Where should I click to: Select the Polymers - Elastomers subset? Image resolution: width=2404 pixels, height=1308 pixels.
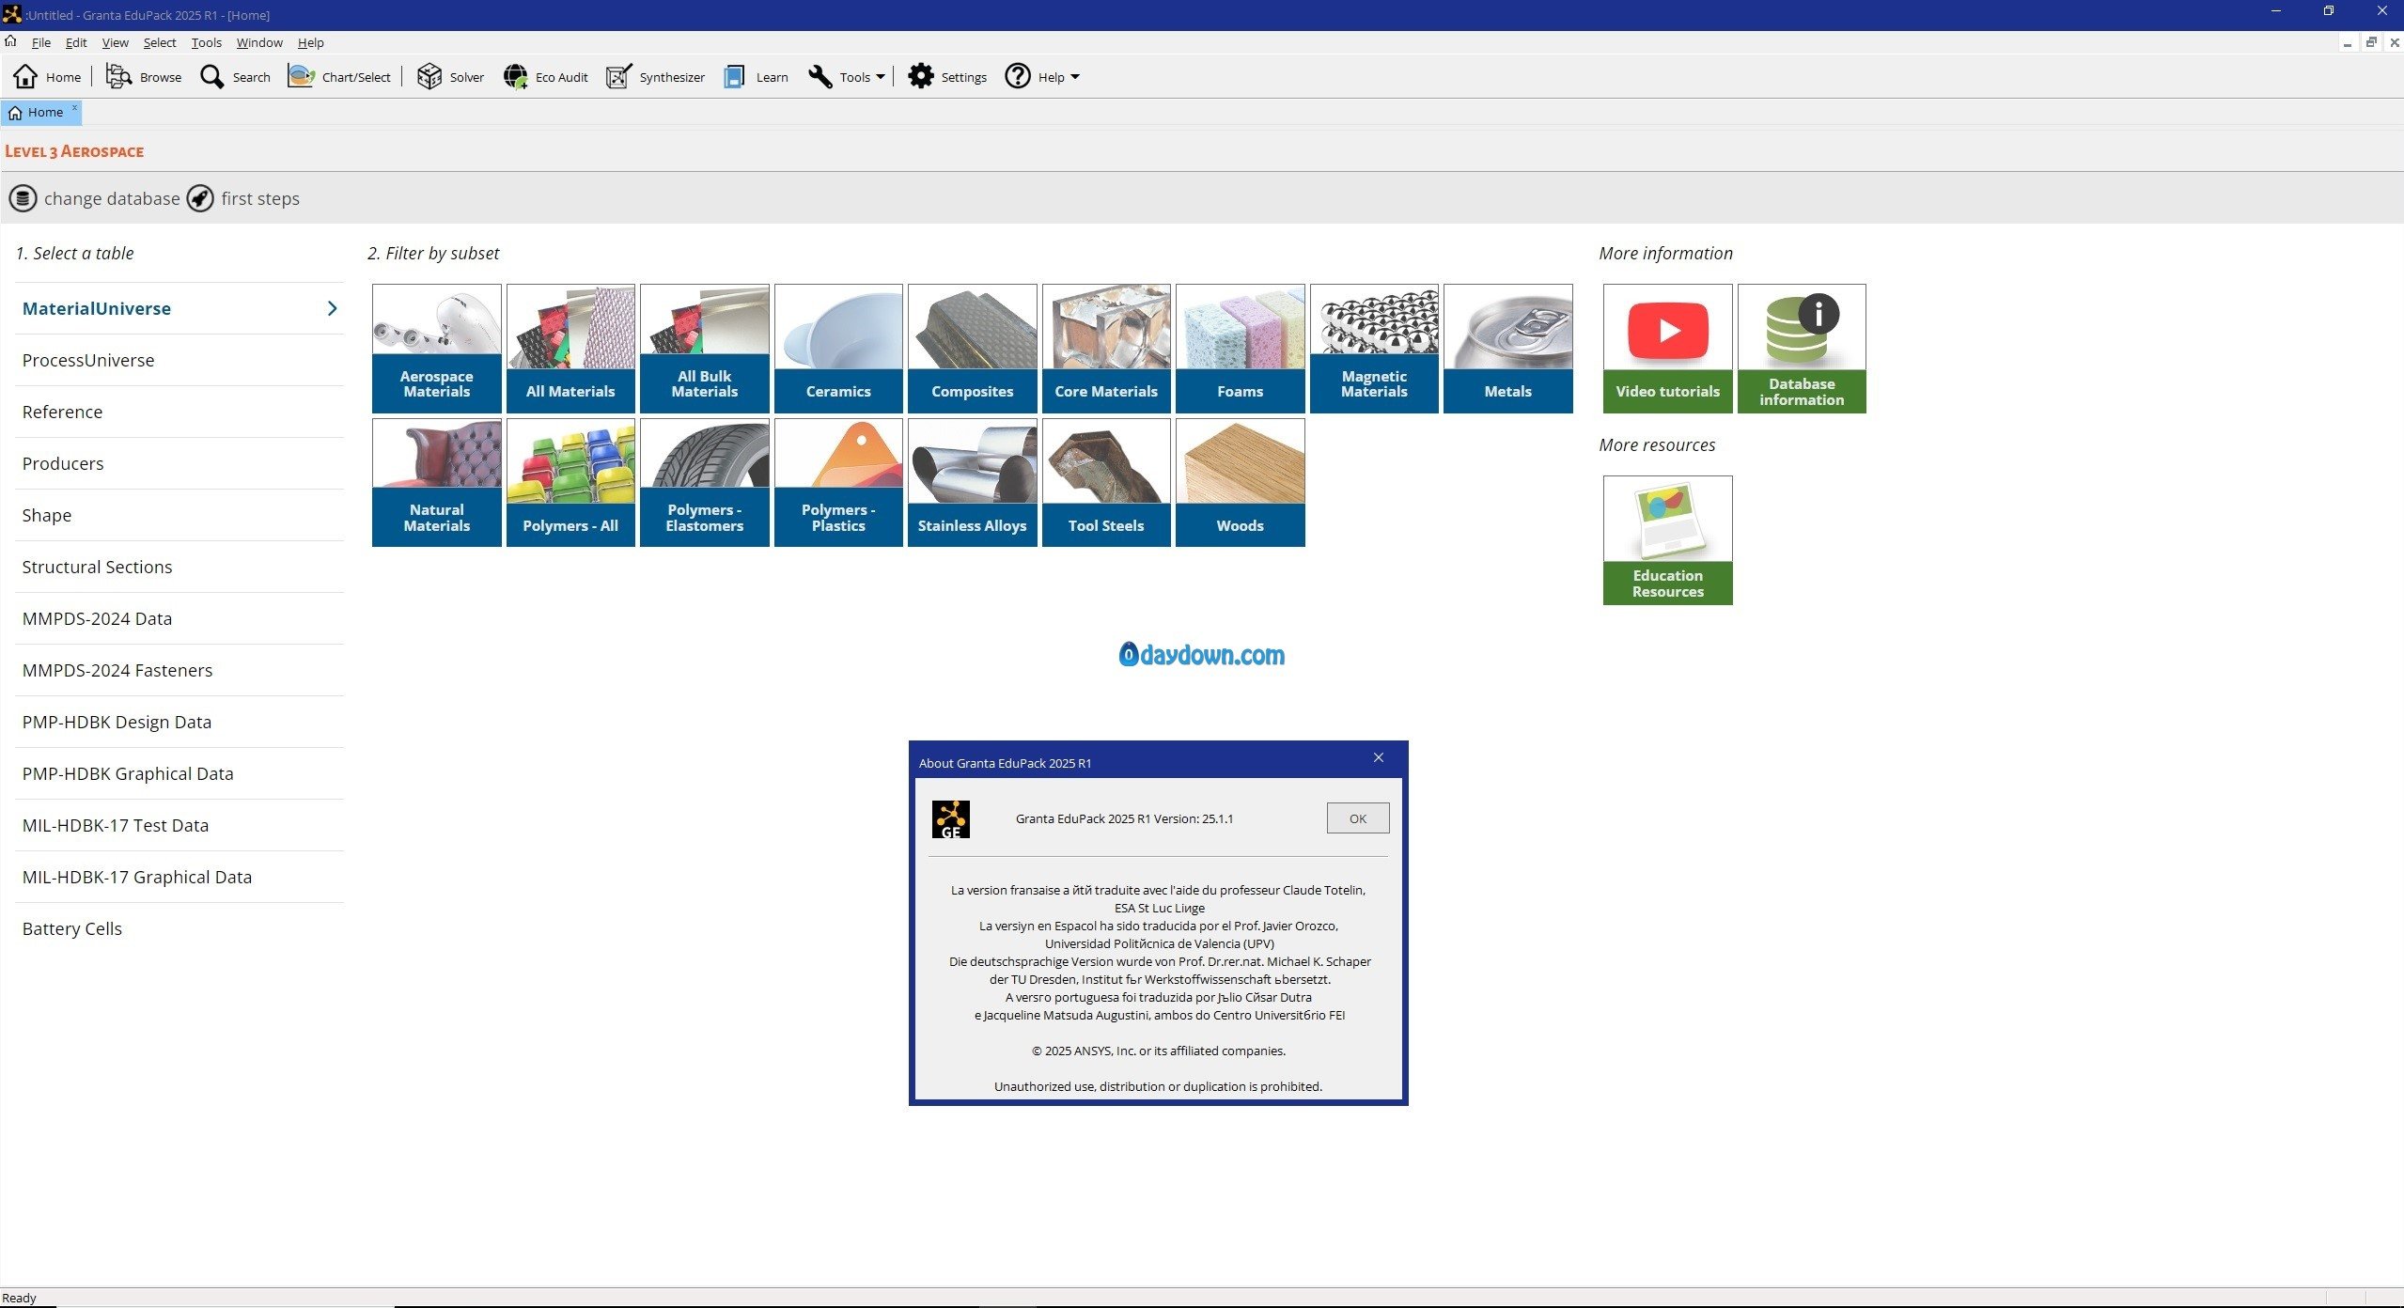pyautogui.click(x=705, y=482)
